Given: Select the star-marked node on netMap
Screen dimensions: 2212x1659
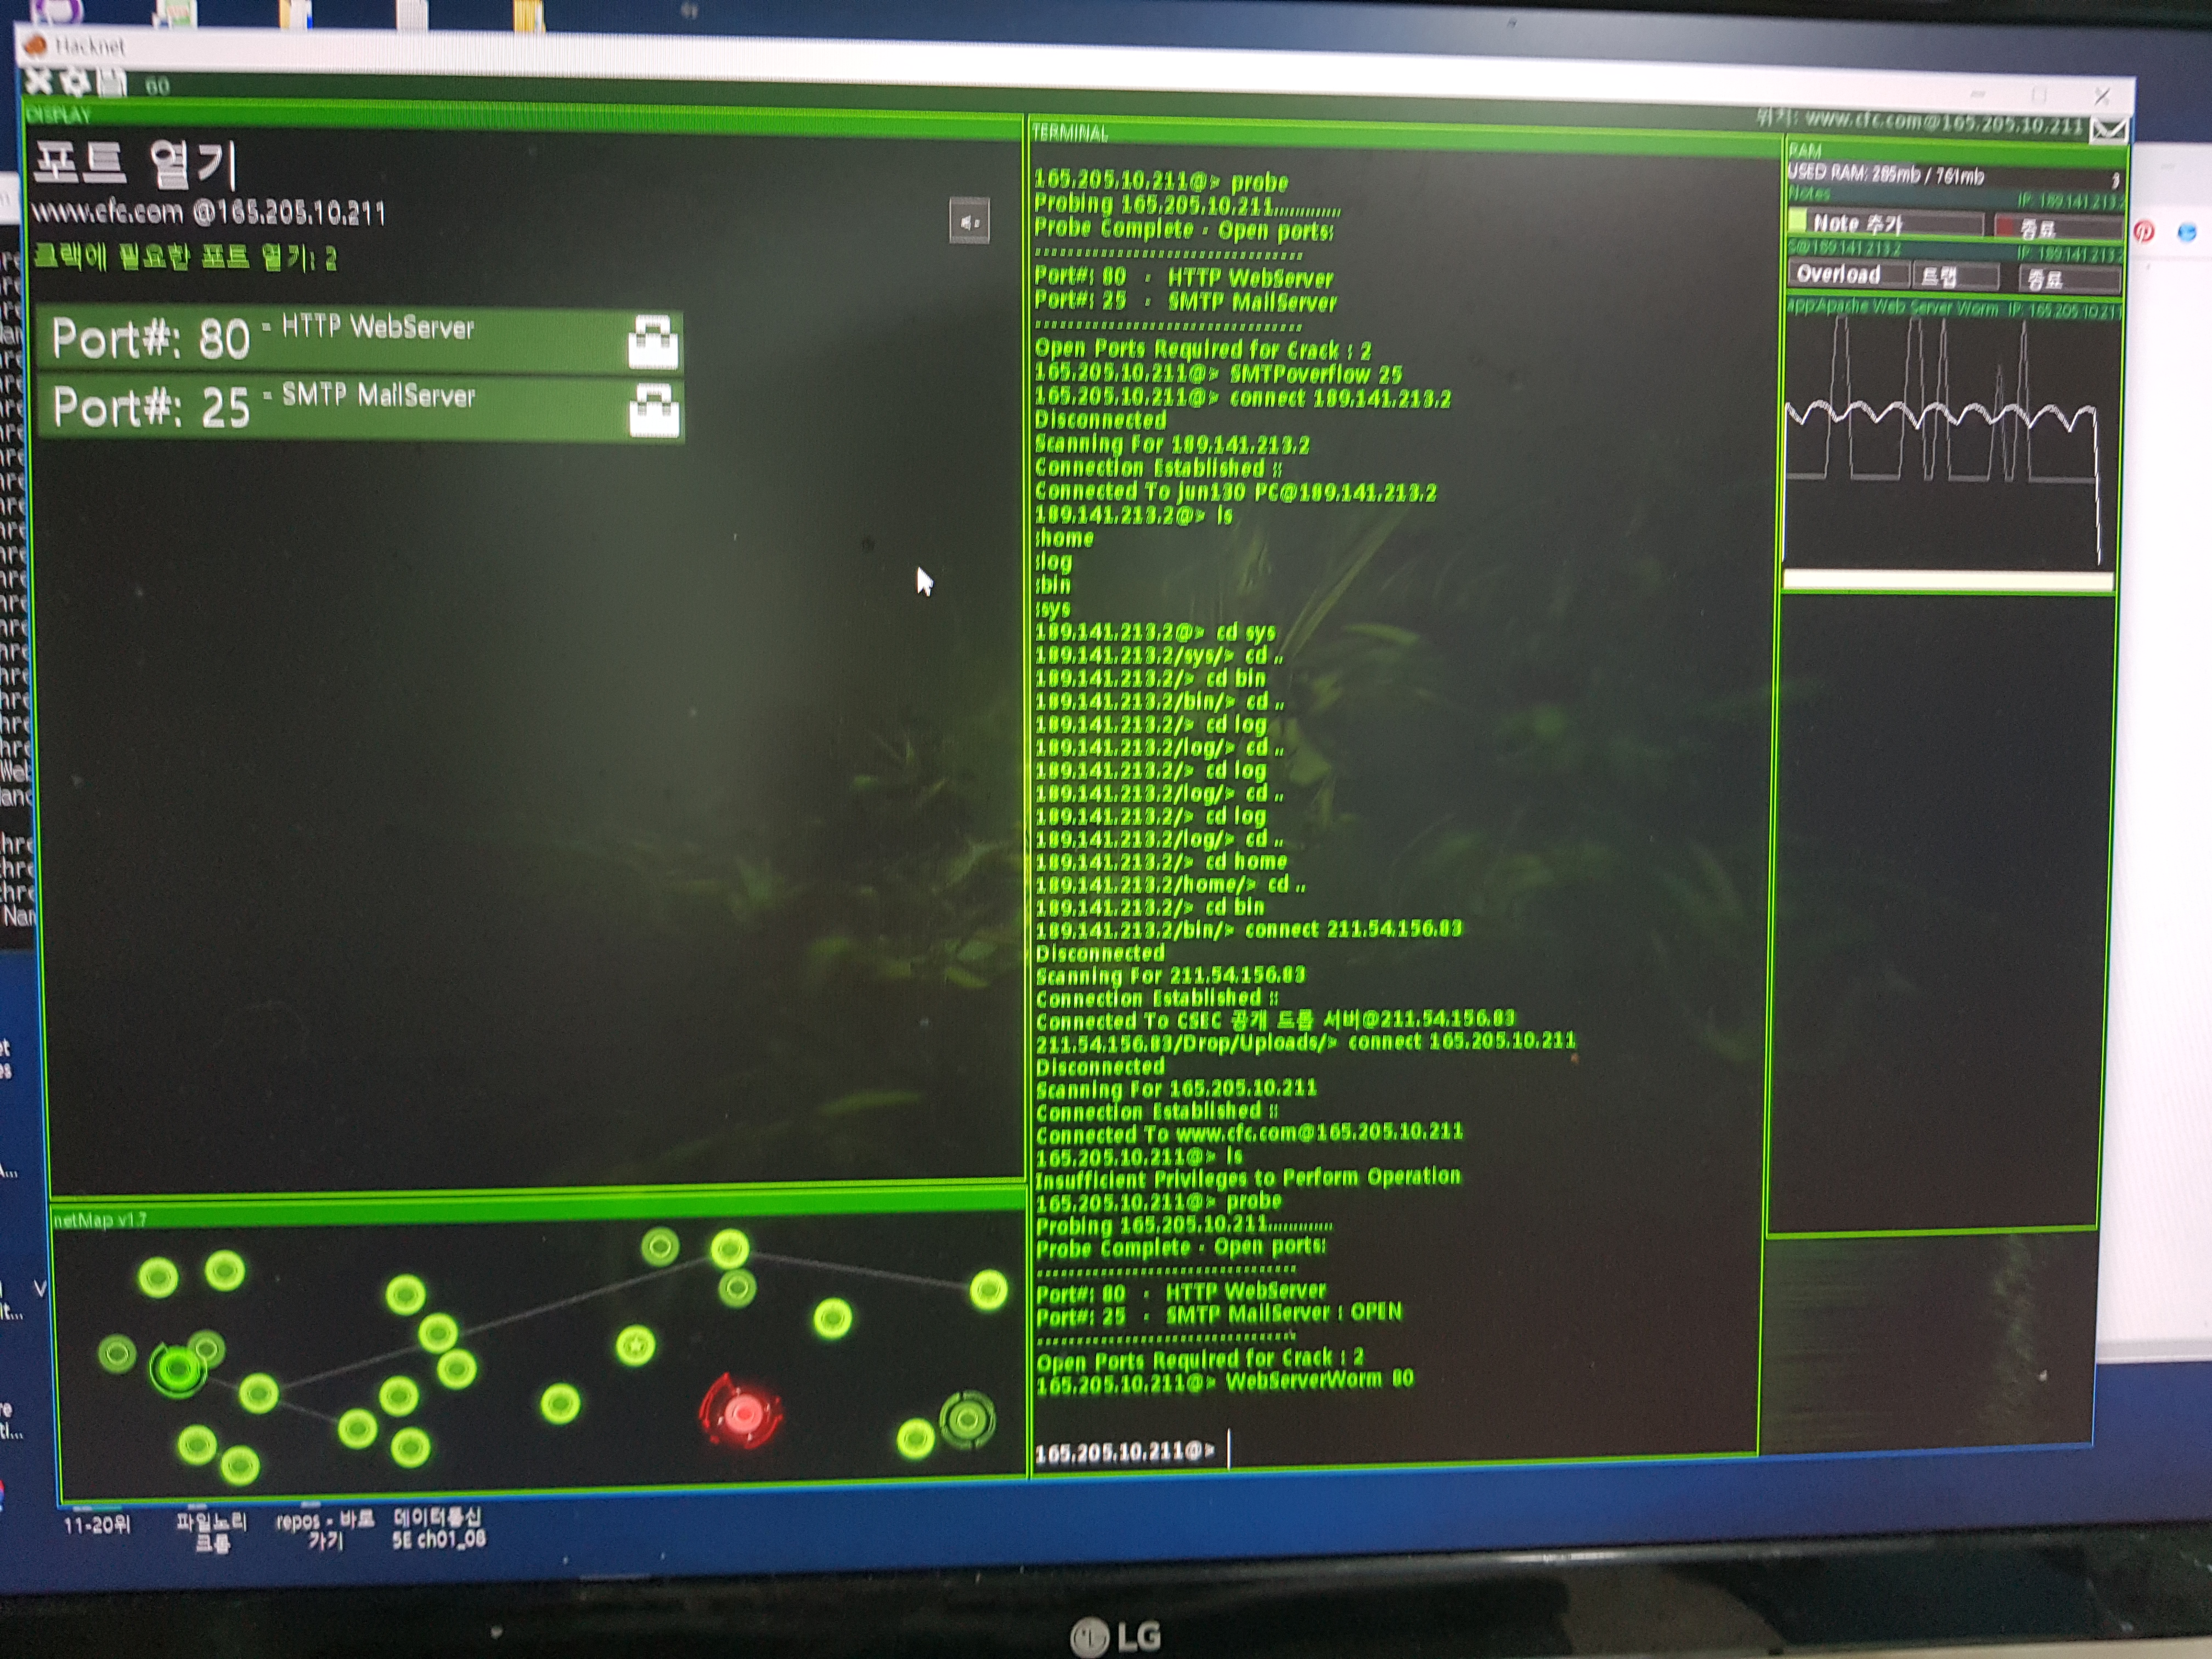Looking at the screenshot, I should click(635, 1345).
